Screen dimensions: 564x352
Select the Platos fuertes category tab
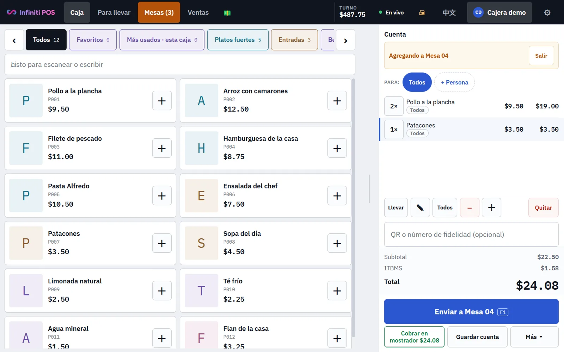pyautogui.click(x=238, y=40)
